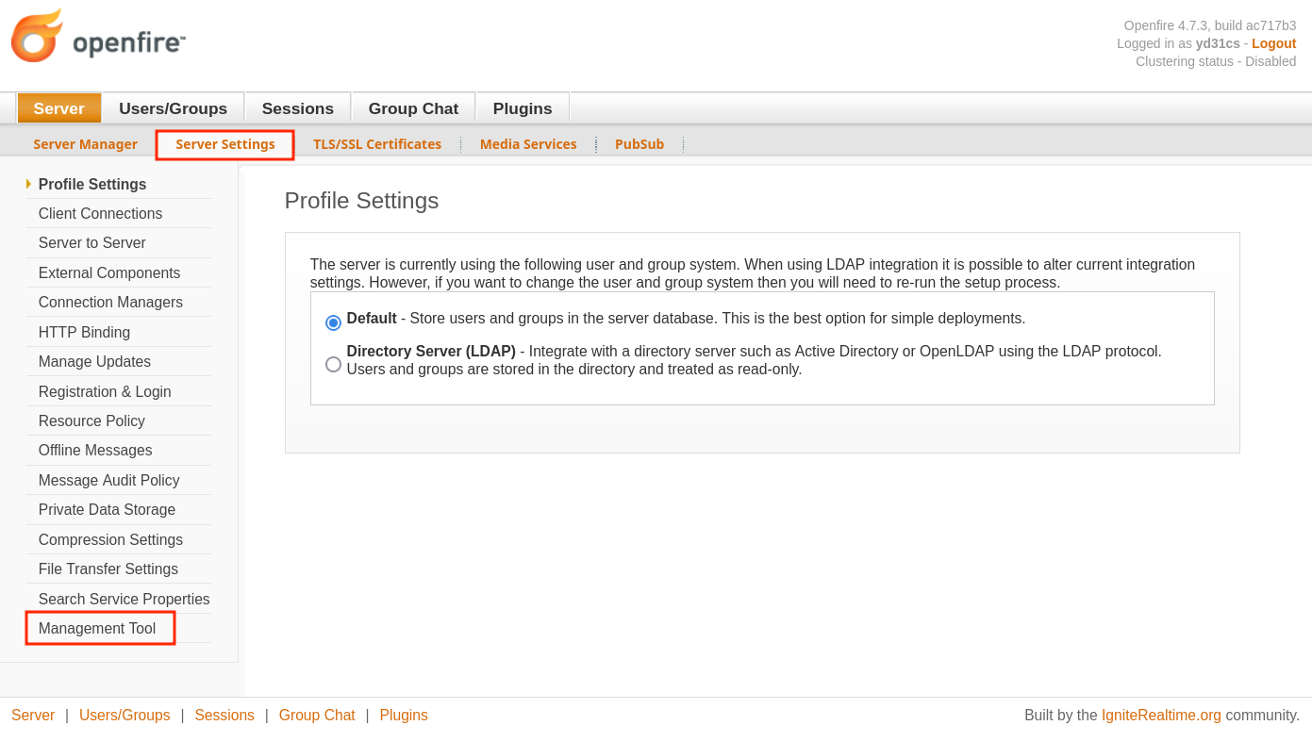Open TLS/SSL Certificates subtab
1312x742 pixels.
click(377, 144)
